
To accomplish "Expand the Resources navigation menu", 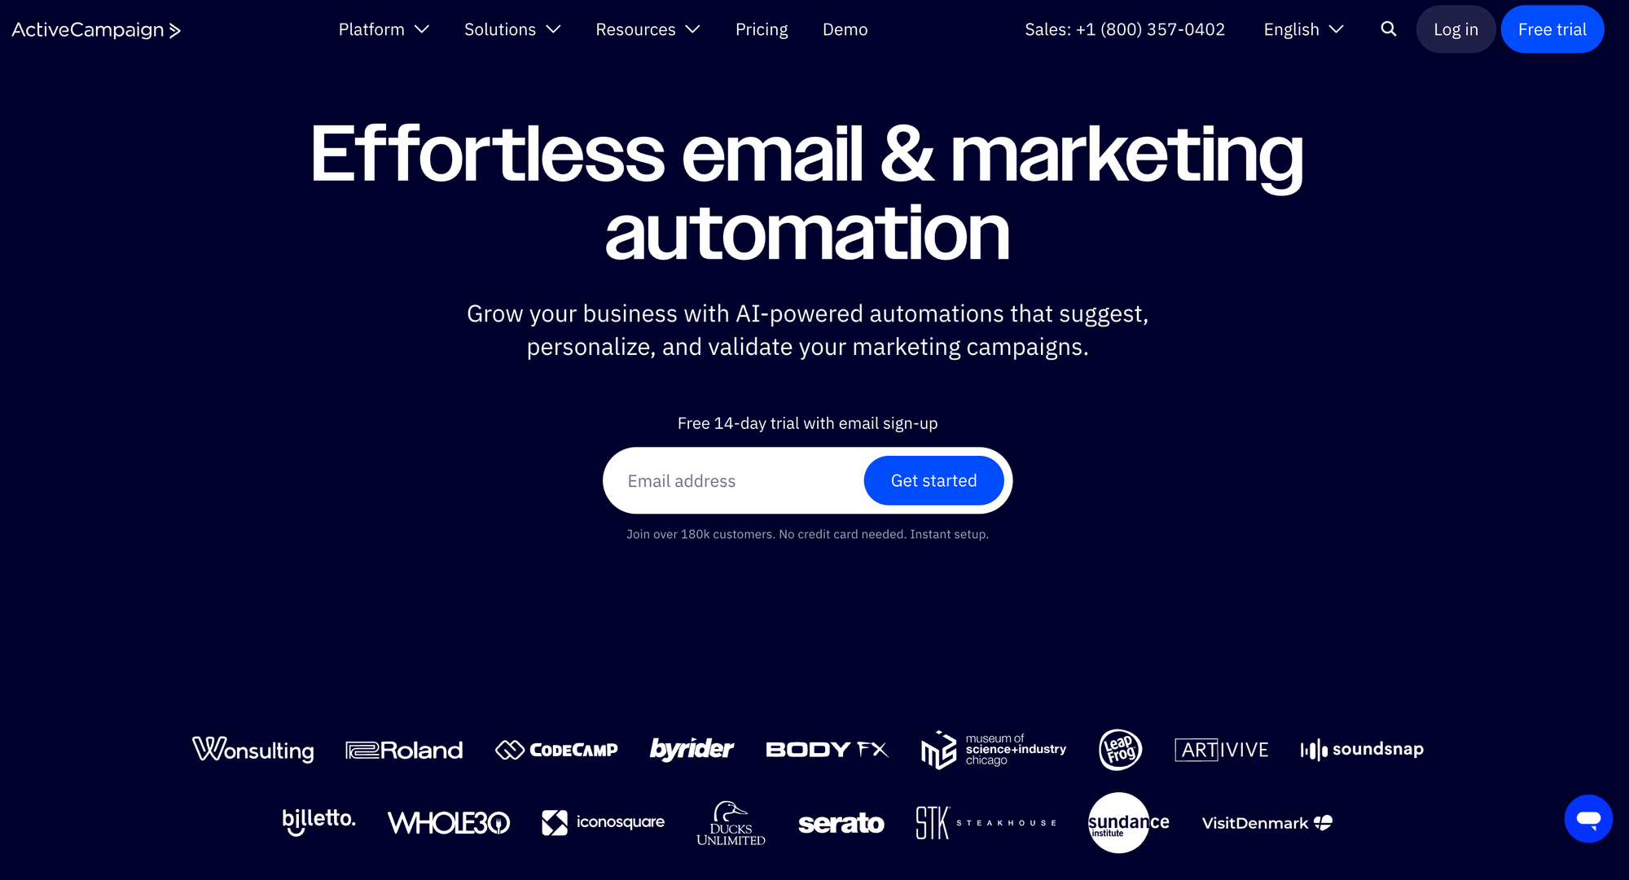I will (647, 29).
